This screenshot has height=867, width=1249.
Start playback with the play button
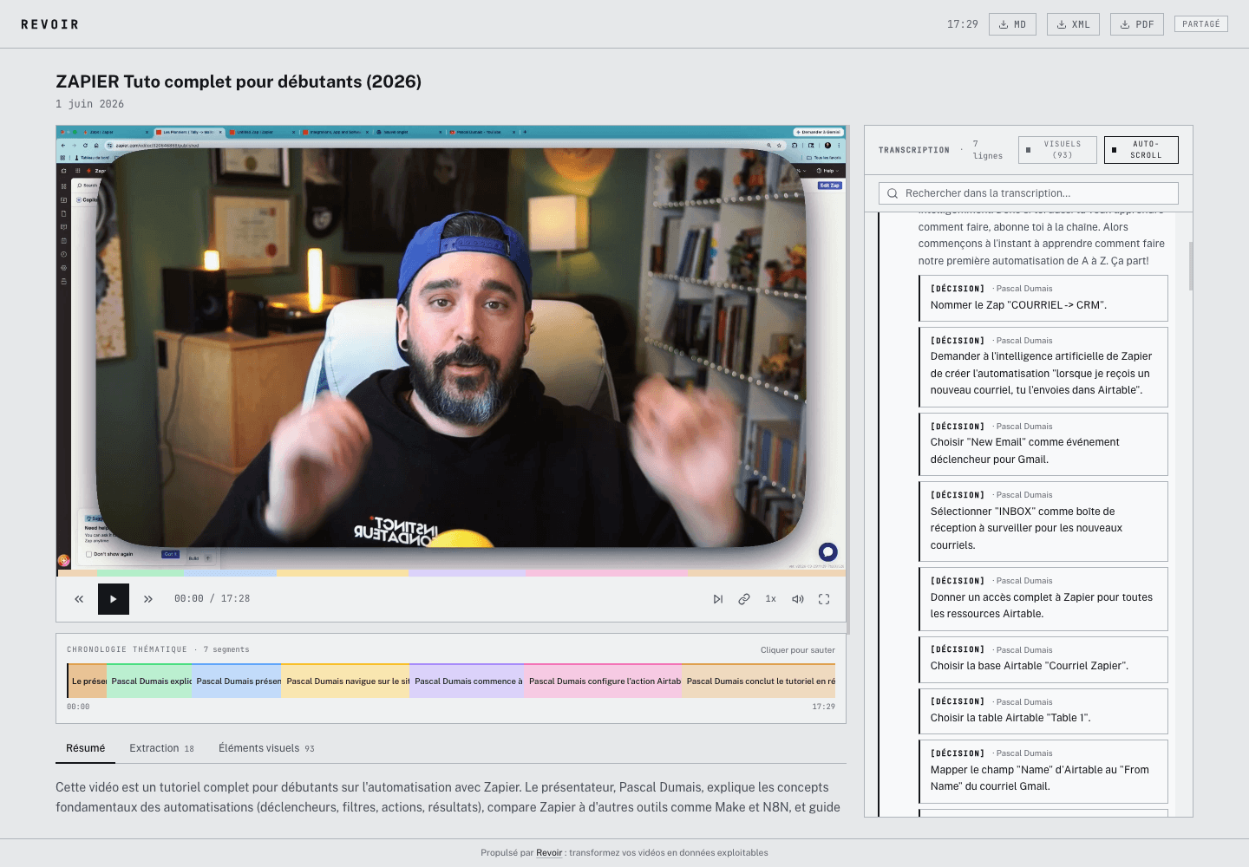[x=114, y=599]
